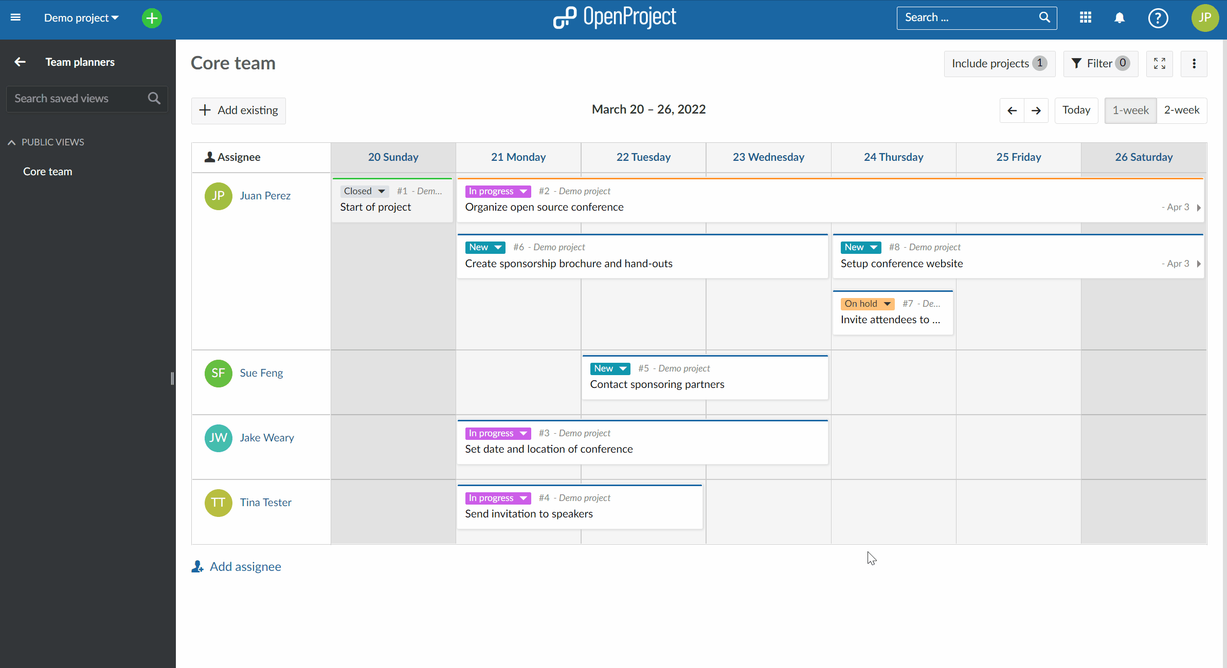Expand the 'New' status dropdown on task #6
1227x668 pixels.
coord(497,247)
